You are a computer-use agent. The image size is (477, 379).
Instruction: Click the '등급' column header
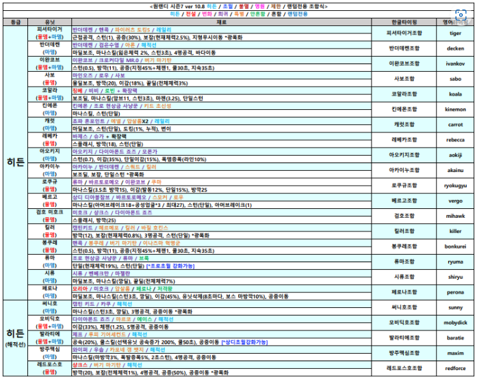pos(16,22)
